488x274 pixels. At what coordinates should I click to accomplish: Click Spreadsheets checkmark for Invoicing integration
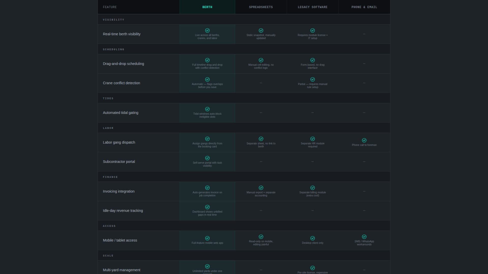[261, 188]
